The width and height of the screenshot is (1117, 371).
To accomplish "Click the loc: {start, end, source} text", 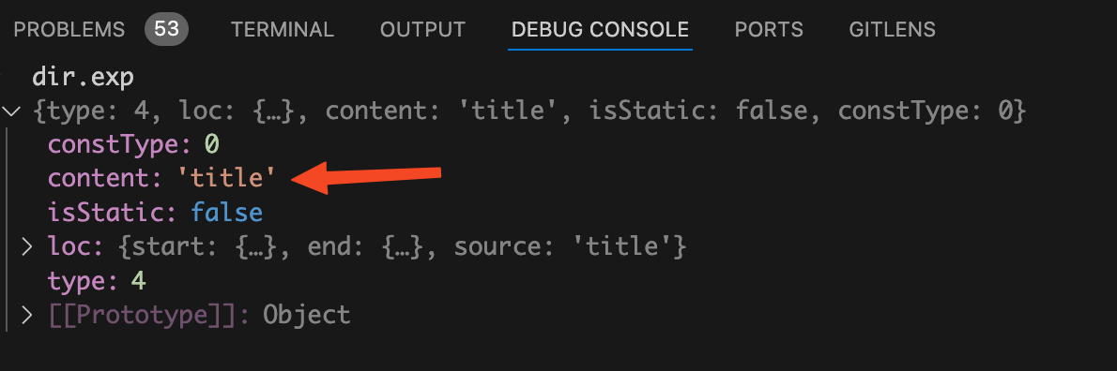I will coord(367,246).
